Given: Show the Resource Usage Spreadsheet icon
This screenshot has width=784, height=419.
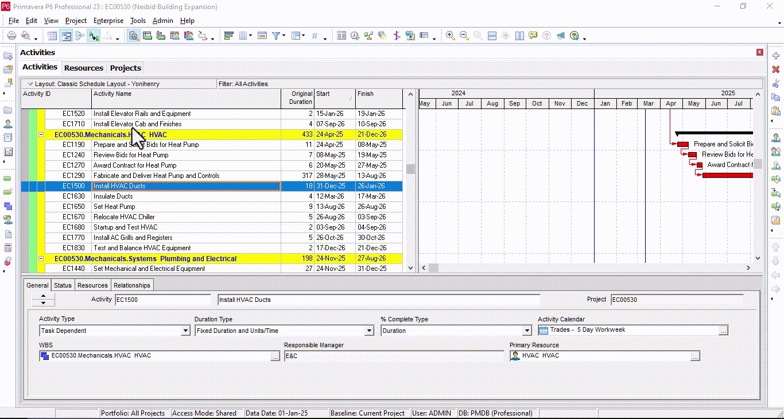Looking at the screenshot, I should click(x=175, y=36).
